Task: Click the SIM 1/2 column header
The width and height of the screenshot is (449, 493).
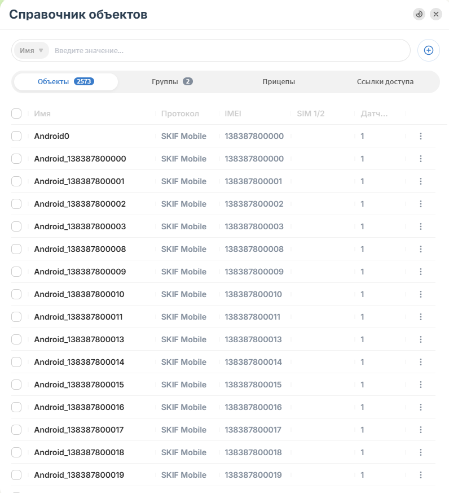Action: point(311,114)
